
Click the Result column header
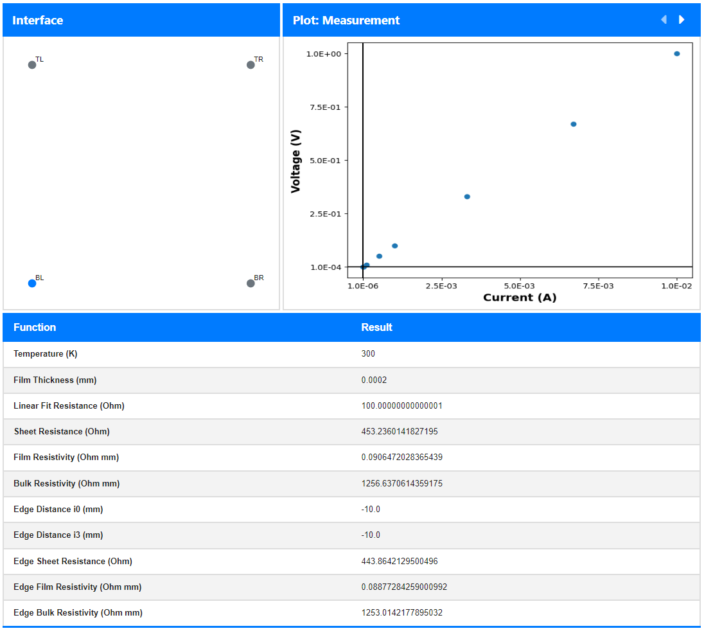click(376, 328)
